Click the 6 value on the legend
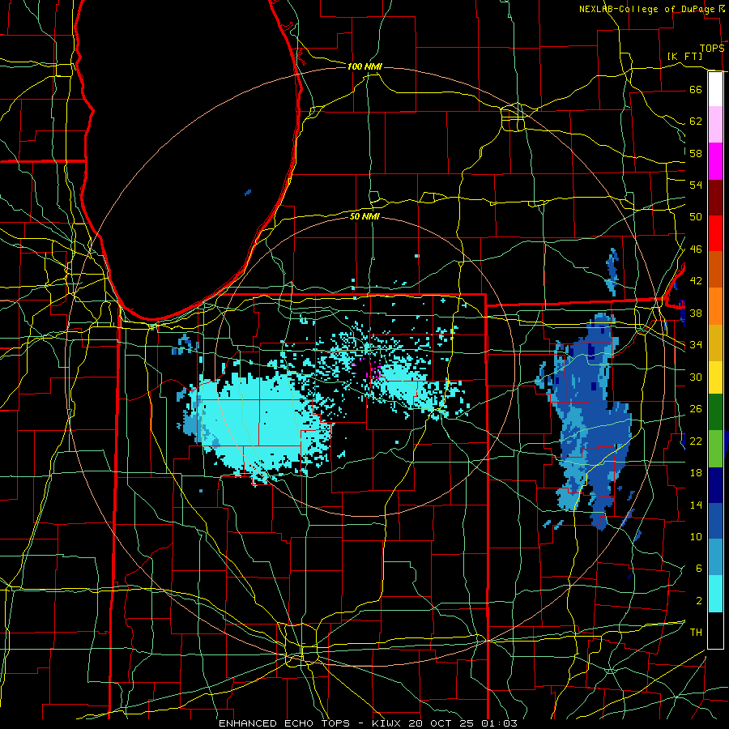The height and width of the screenshot is (729, 729). [x=698, y=568]
